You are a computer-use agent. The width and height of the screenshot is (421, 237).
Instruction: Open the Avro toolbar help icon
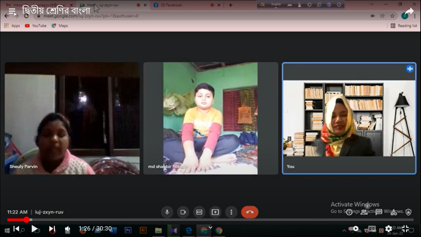pos(329,5)
